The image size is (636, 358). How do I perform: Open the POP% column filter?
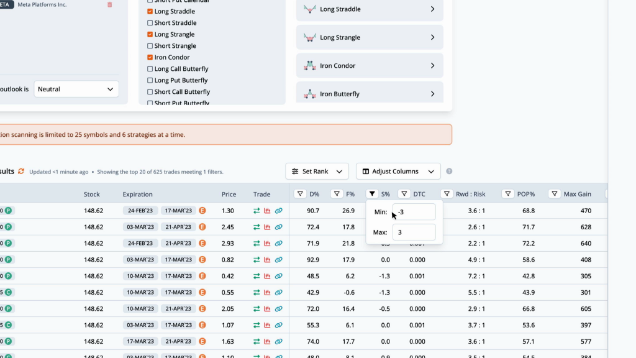point(507,195)
